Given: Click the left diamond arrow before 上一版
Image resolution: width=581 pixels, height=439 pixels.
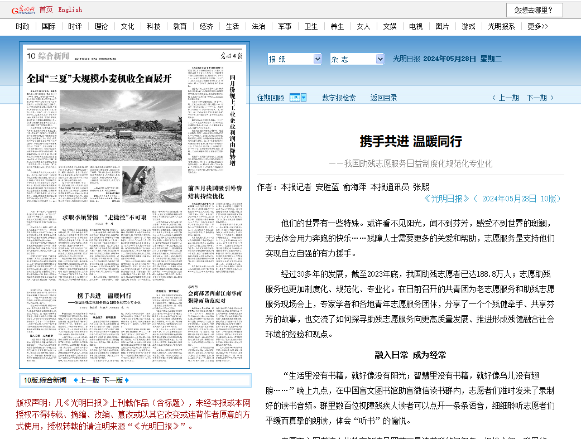Looking at the screenshot, I should click(74, 380).
